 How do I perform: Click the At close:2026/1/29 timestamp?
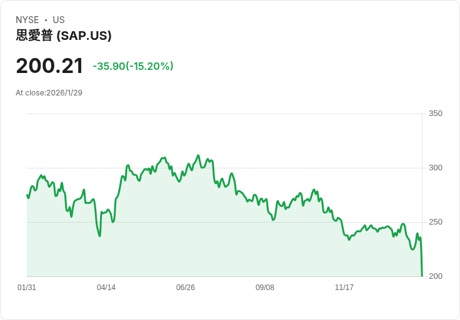click(x=49, y=93)
